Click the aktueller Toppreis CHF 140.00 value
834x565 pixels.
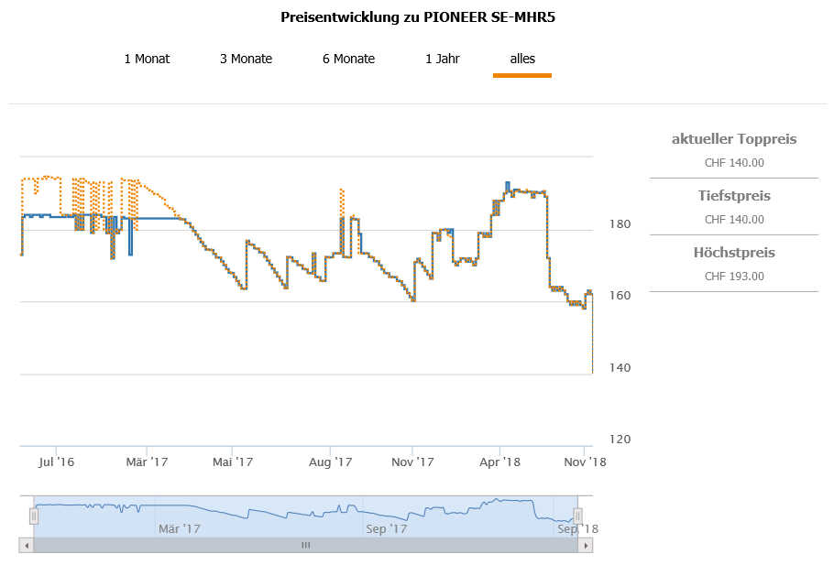click(734, 163)
